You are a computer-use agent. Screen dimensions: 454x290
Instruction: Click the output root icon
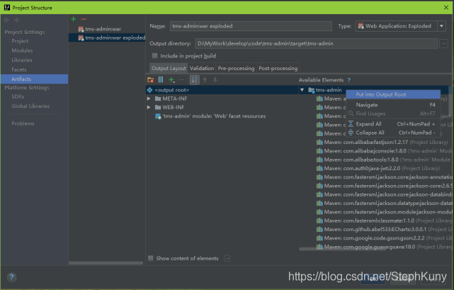149,90
